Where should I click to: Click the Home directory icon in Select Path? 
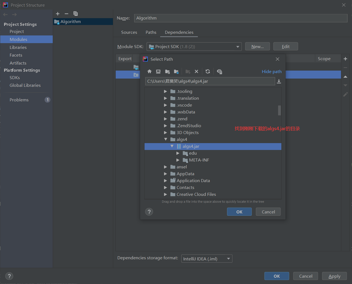(149, 71)
